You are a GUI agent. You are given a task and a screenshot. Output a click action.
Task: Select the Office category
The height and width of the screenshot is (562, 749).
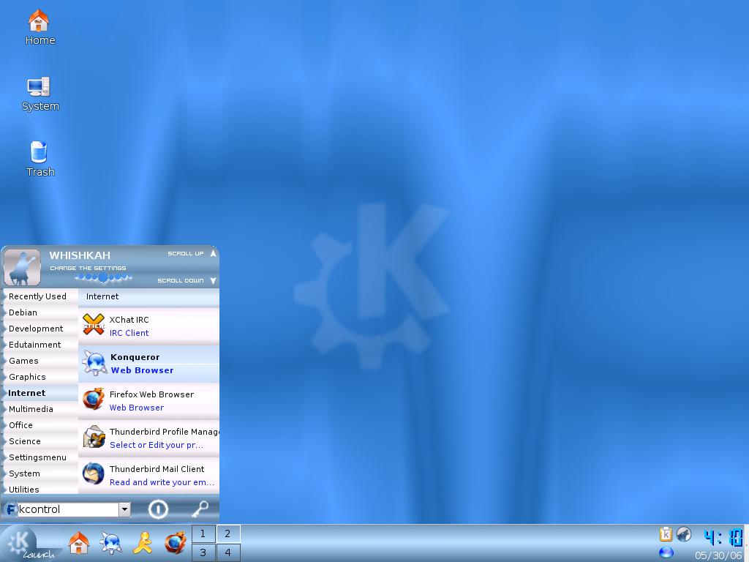coord(41,425)
